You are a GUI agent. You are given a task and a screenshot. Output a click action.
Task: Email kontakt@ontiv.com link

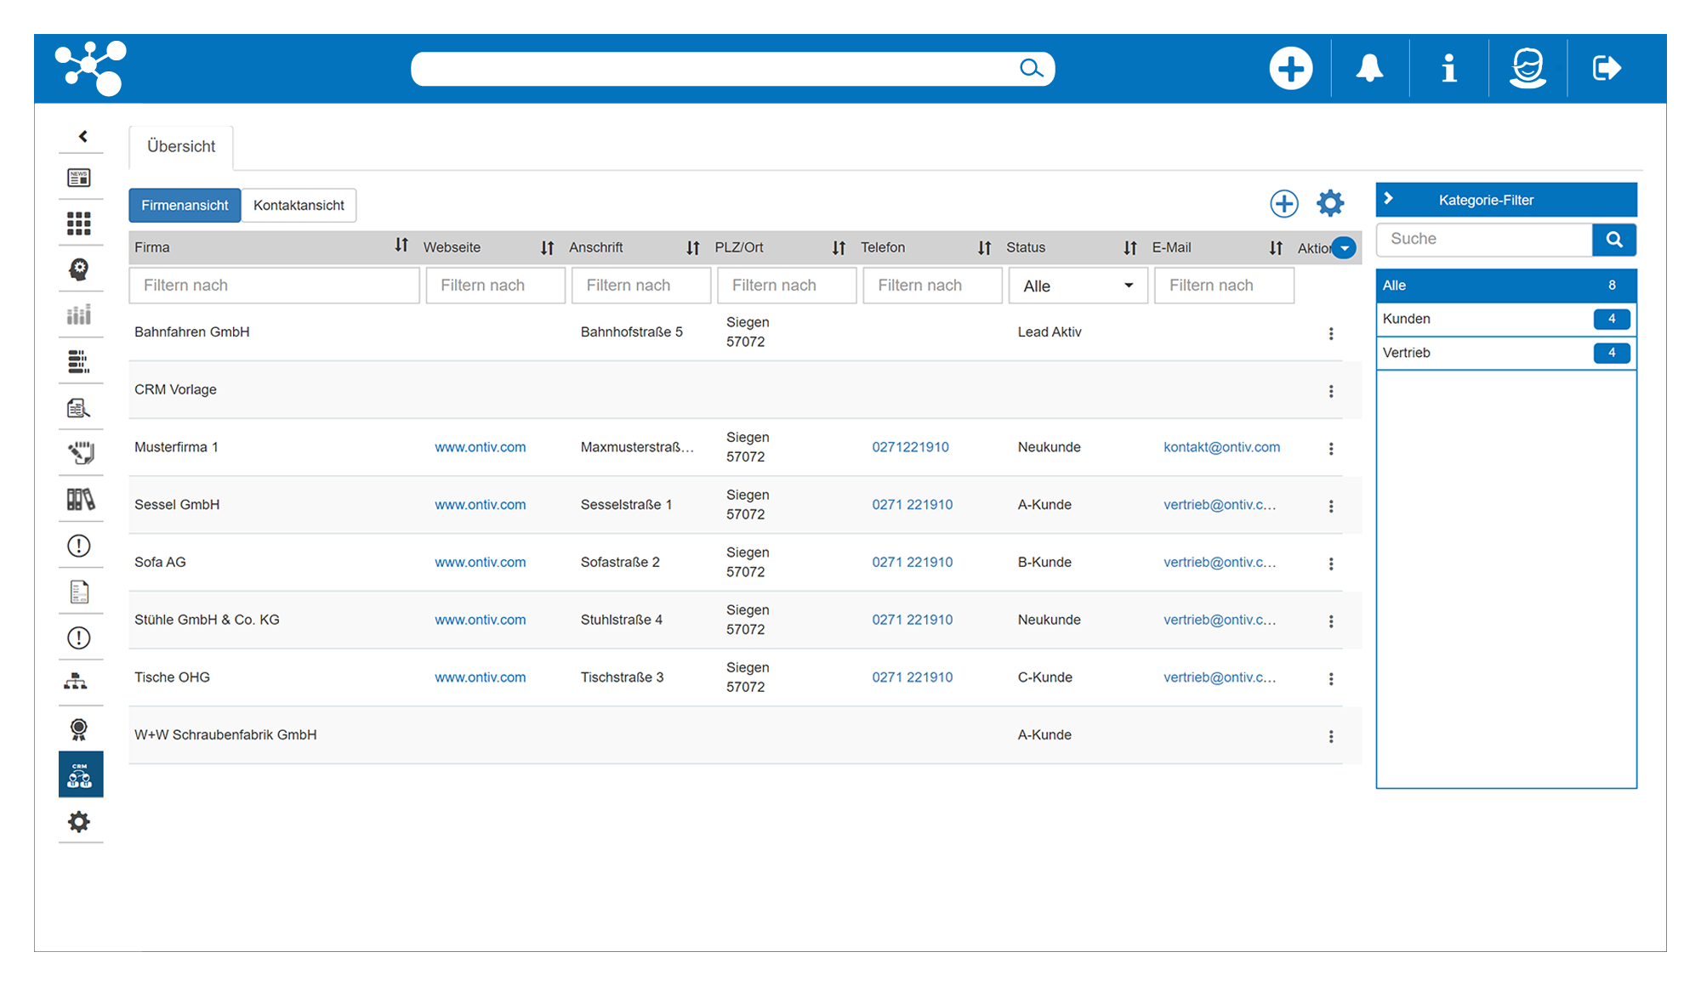coord(1221,447)
